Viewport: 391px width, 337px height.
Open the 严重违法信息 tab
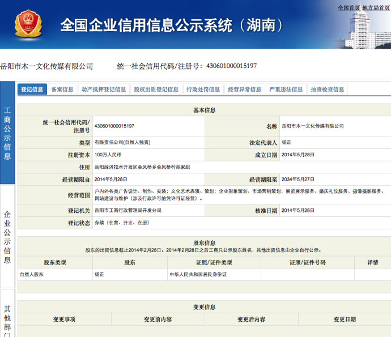tap(286, 89)
